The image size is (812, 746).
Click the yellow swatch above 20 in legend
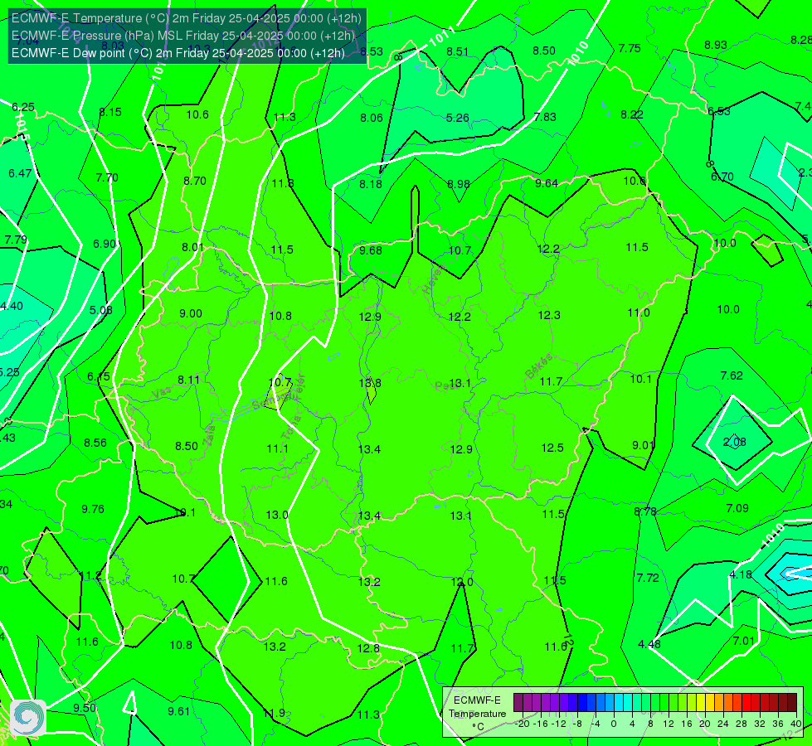(701, 703)
